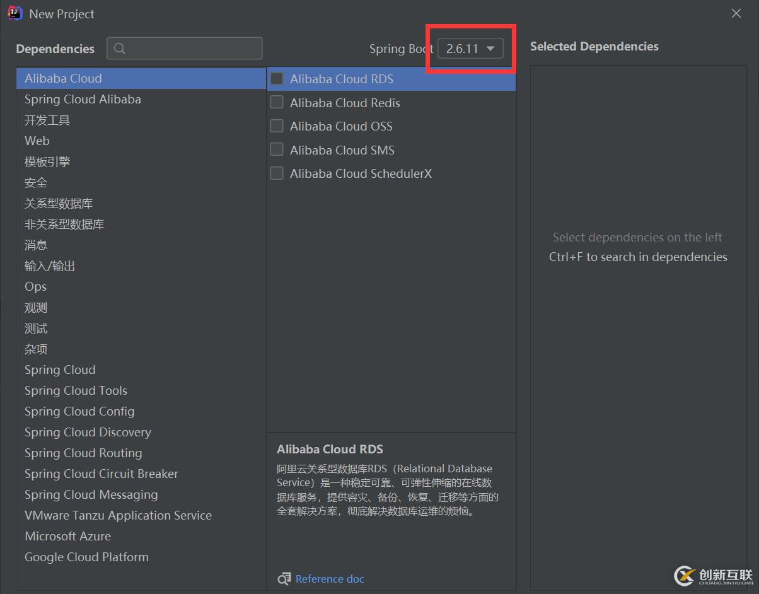Choose the 关系型数据库 category

click(141, 203)
